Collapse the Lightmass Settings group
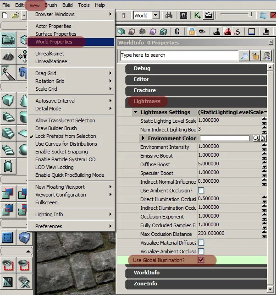Screen dimensions: 276x295 135,112
